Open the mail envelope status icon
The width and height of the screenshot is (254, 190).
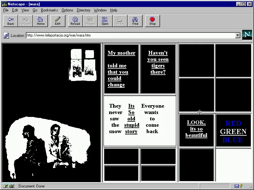237,186
